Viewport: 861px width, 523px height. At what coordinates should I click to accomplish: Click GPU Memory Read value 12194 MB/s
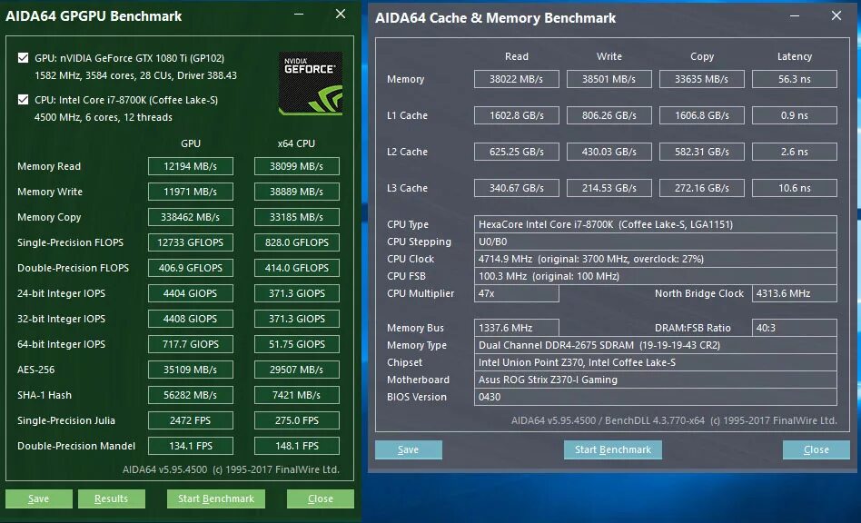191,166
